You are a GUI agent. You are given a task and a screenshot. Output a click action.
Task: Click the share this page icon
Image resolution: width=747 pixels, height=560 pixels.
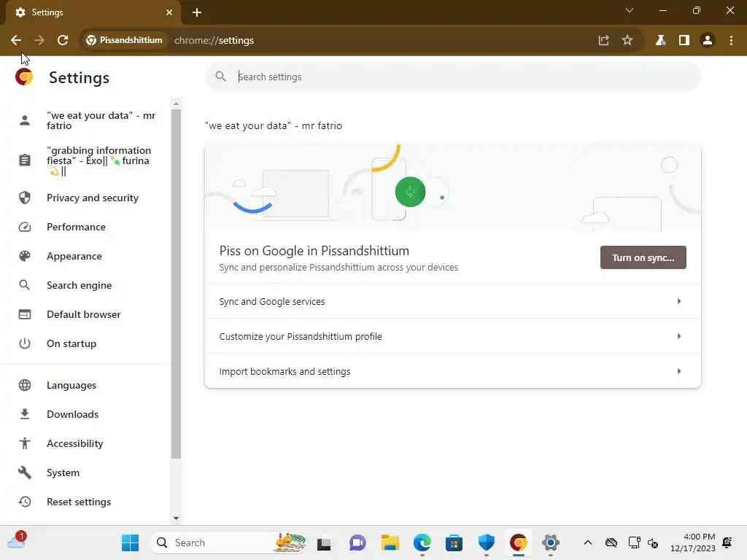[x=603, y=41]
